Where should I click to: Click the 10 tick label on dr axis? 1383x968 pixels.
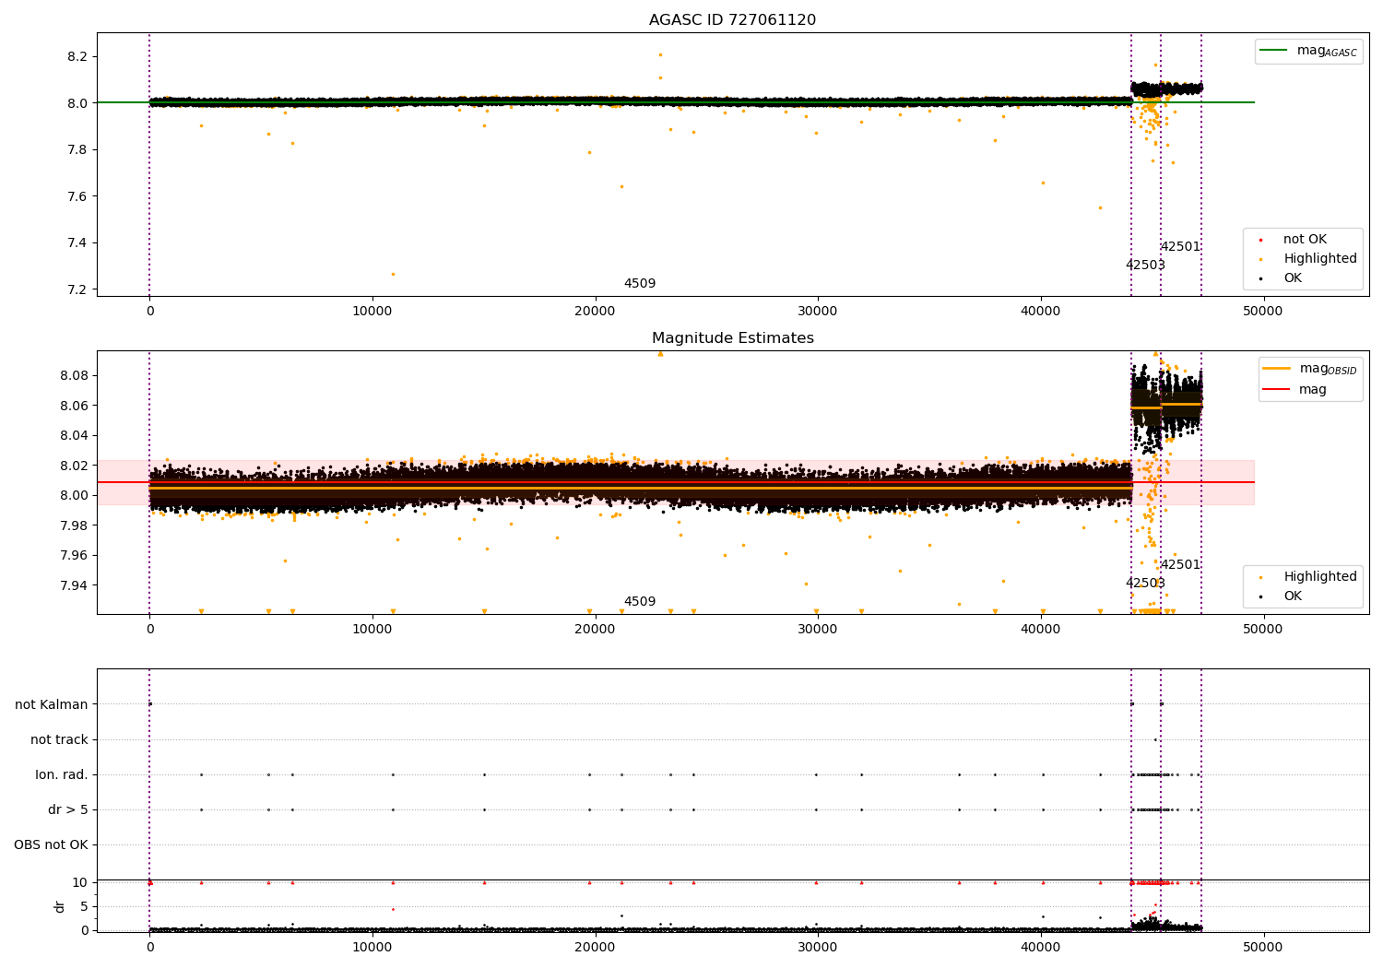coord(80,883)
